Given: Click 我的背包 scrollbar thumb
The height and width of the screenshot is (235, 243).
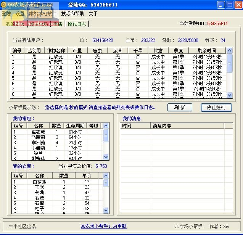Looking at the screenshot, I should (x=106, y=135).
